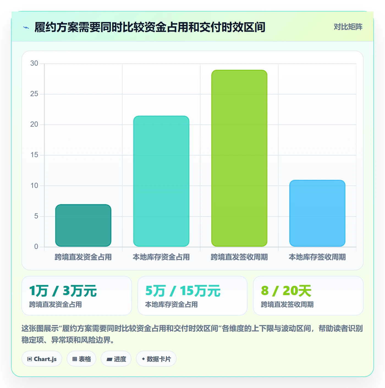Click the y-axis value 30

[x=34, y=63]
